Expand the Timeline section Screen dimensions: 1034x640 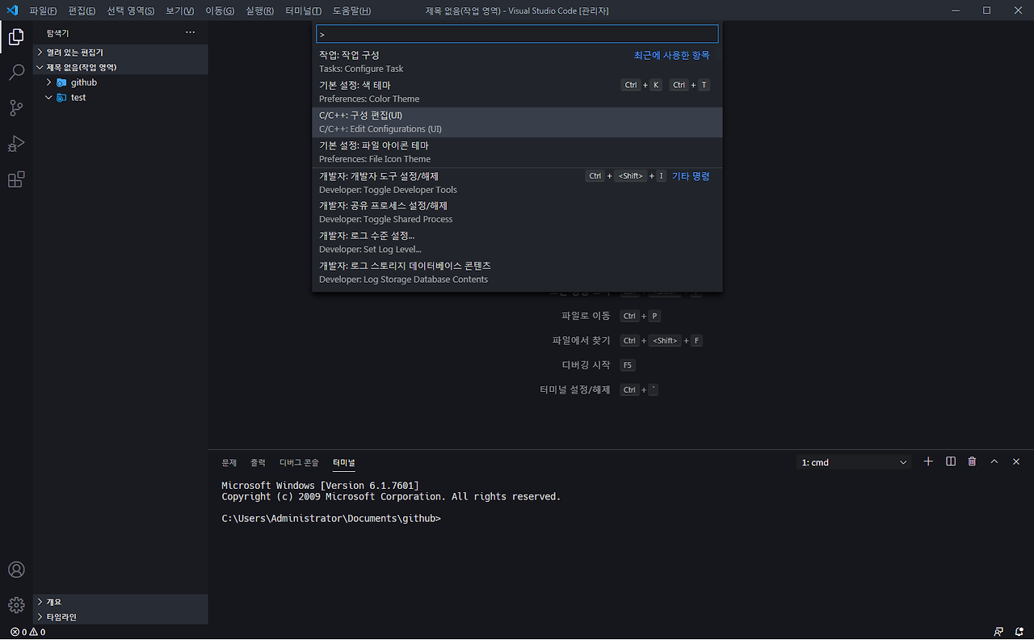[x=120, y=617]
